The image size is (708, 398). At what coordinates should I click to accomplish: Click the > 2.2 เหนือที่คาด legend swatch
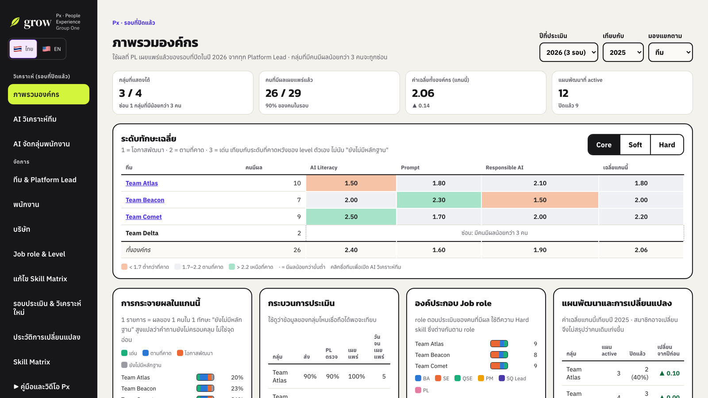click(x=232, y=267)
